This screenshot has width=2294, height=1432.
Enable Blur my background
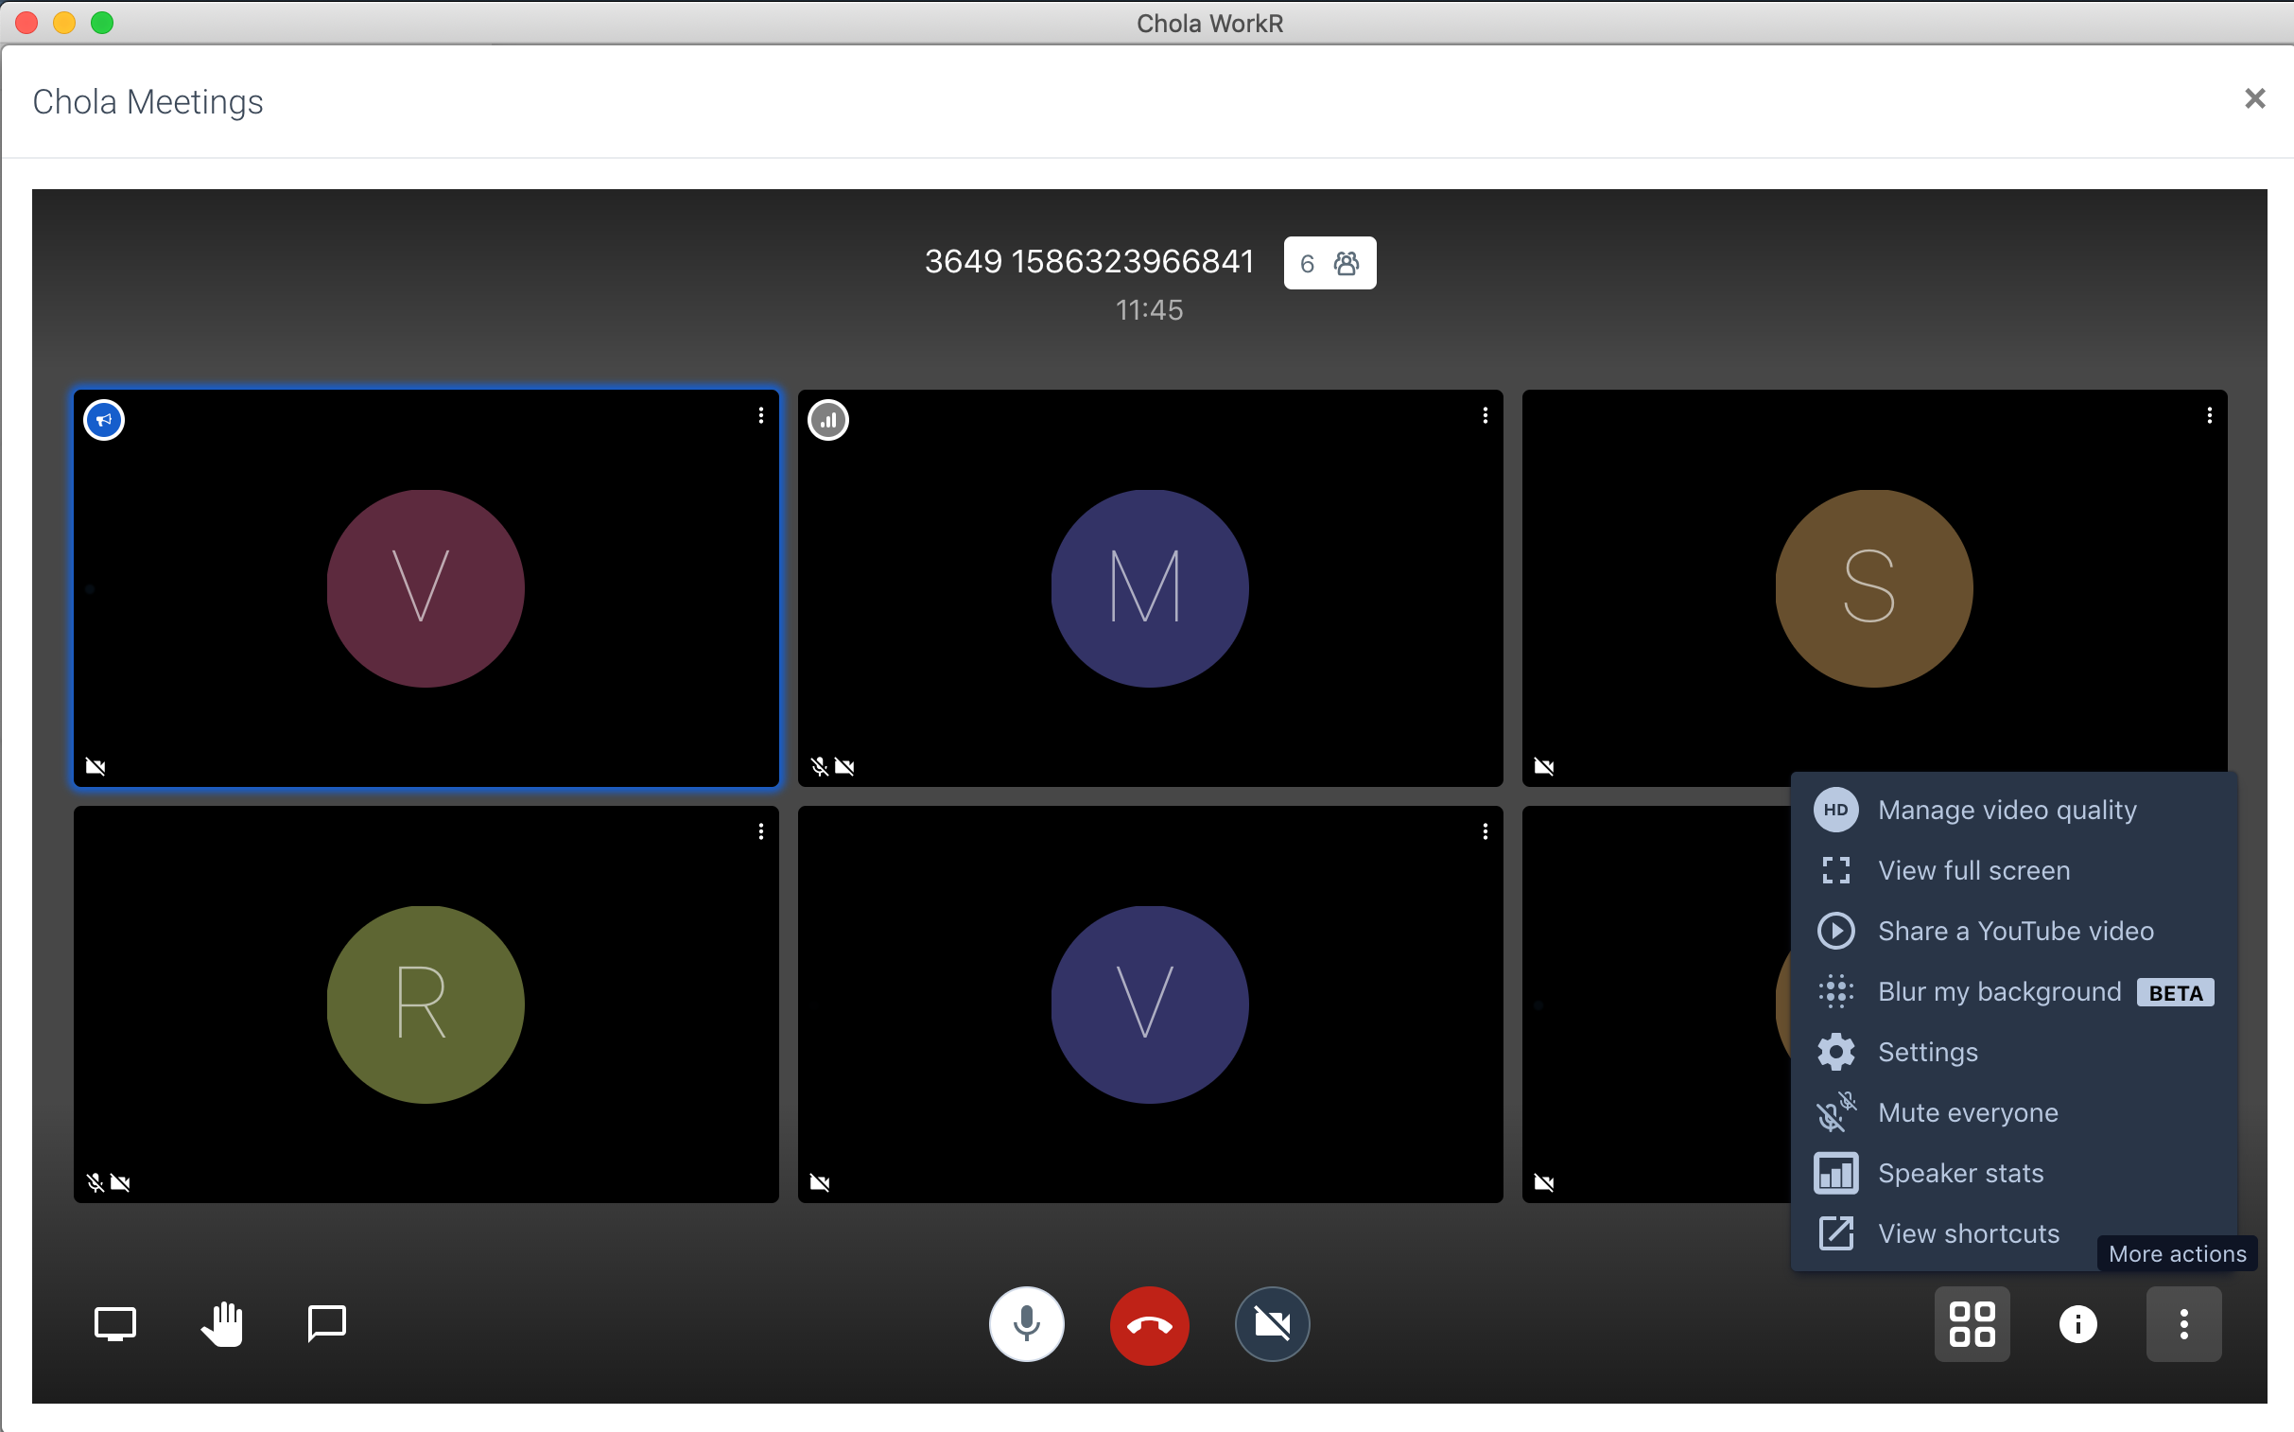pos(2013,991)
